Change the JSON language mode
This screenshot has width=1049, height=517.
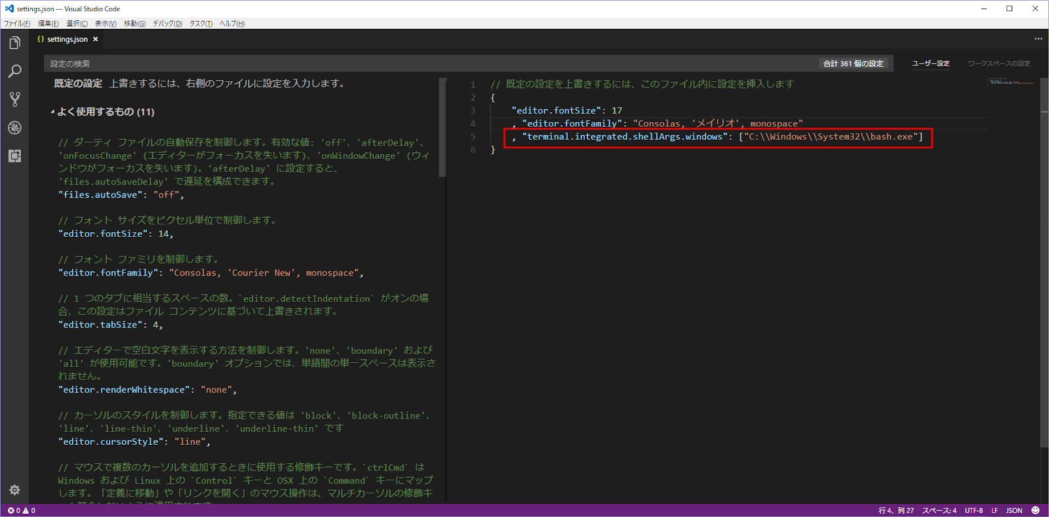click(x=1014, y=510)
